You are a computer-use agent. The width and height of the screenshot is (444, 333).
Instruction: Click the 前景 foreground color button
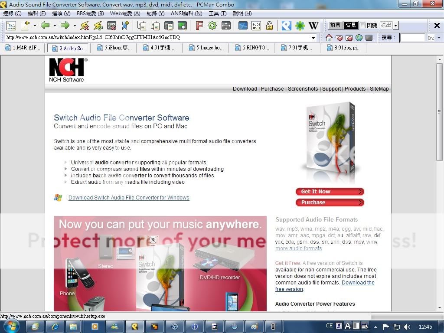point(335,26)
